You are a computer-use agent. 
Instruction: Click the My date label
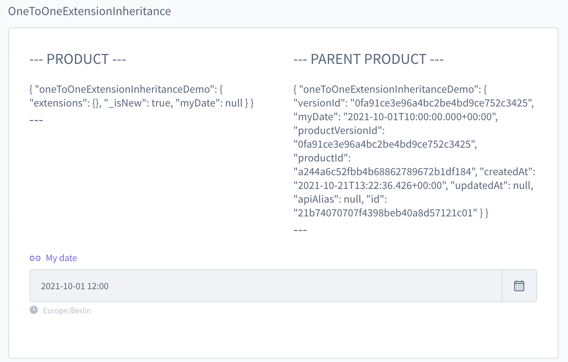click(61, 258)
